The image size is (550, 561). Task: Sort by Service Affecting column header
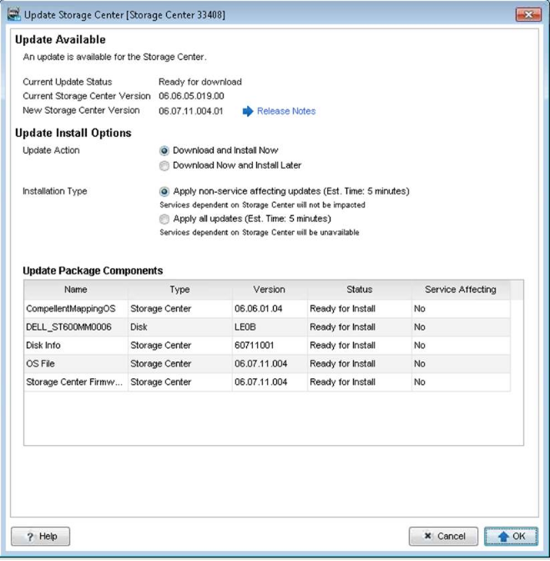coord(461,290)
